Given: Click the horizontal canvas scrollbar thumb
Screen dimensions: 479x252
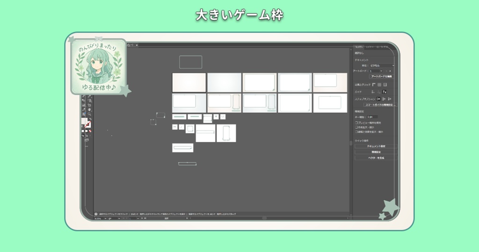Looking at the screenshot, I should (264, 218).
